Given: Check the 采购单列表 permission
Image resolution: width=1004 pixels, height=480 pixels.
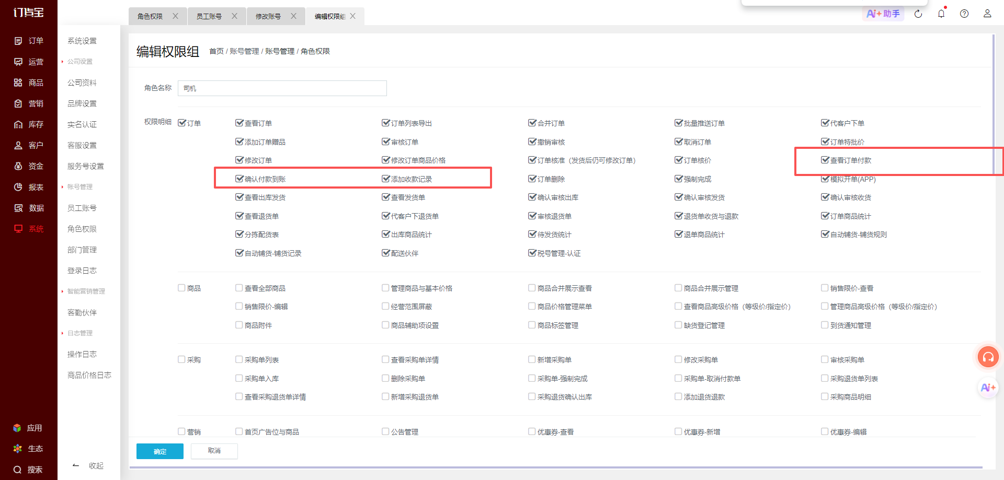Looking at the screenshot, I should tap(239, 359).
